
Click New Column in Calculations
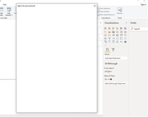(x=104, y=12)
